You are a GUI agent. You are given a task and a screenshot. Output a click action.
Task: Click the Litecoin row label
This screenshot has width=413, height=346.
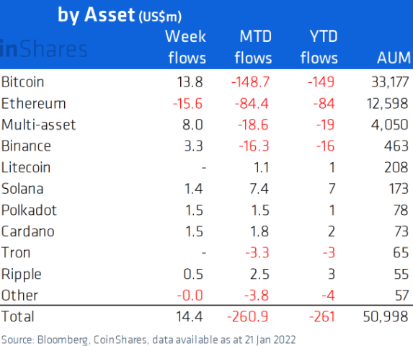point(26,167)
